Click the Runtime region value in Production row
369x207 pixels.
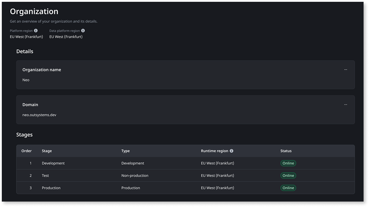click(217, 188)
